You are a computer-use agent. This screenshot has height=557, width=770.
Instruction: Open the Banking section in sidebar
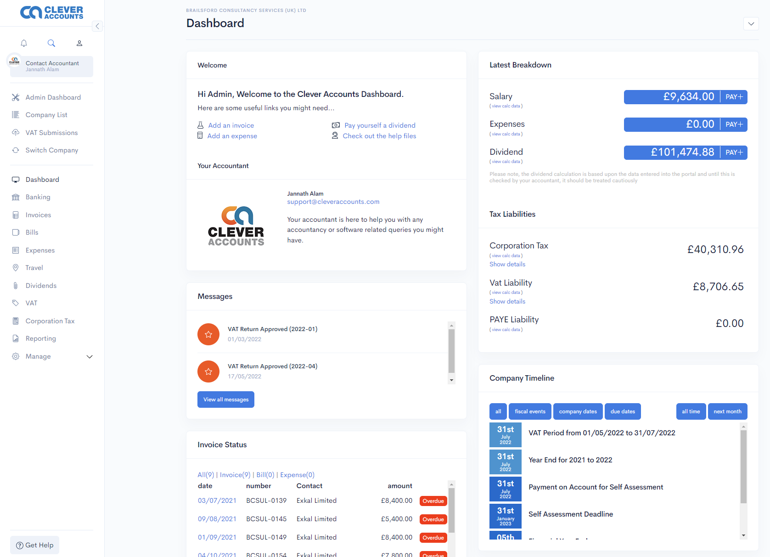(x=38, y=197)
